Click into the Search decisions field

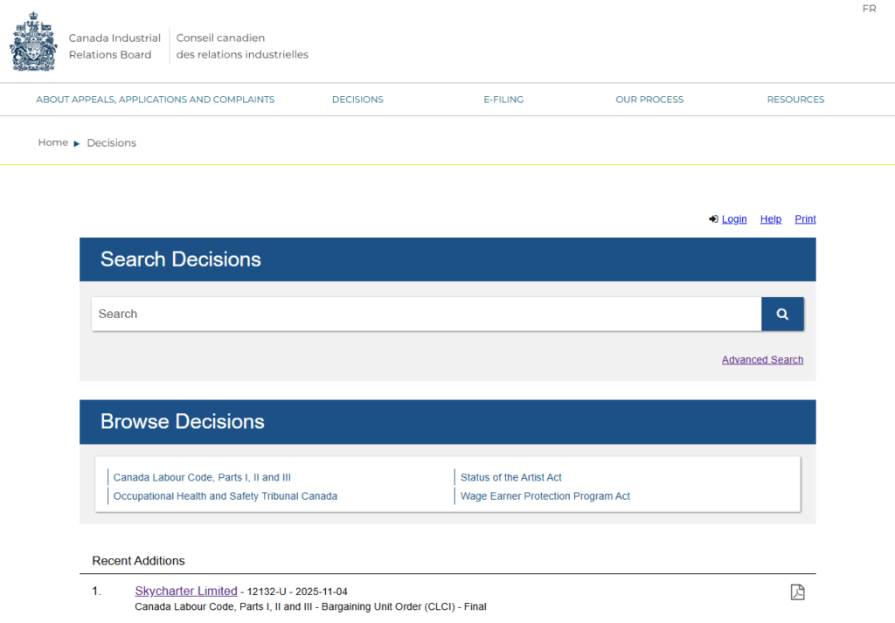tap(426, 314)
